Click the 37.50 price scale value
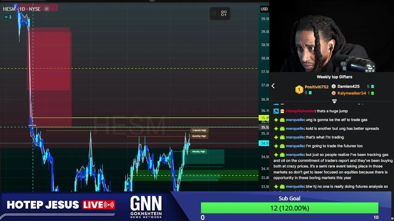 click(265, 72)
